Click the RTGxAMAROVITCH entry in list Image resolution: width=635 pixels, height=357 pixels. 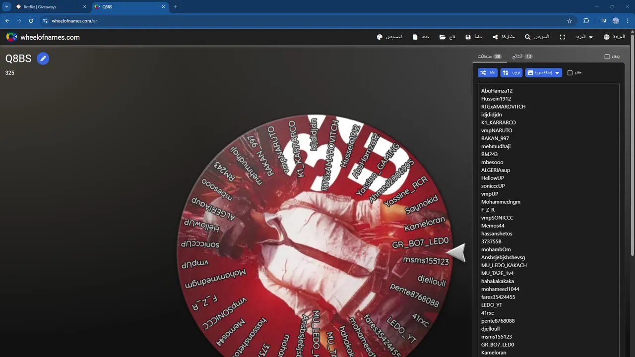pos(504,107)
